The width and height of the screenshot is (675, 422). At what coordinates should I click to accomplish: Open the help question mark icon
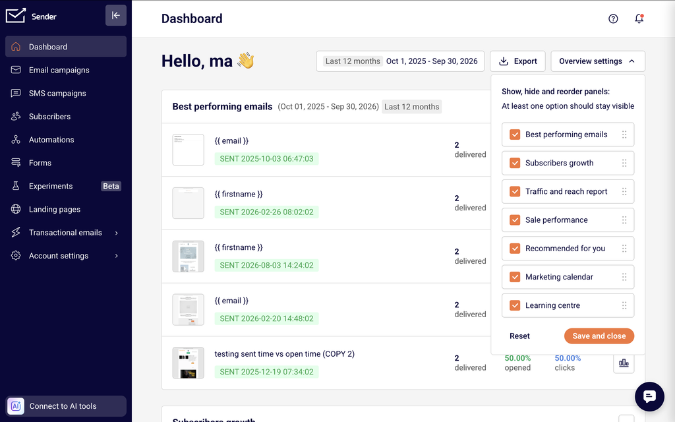(613, 18)
